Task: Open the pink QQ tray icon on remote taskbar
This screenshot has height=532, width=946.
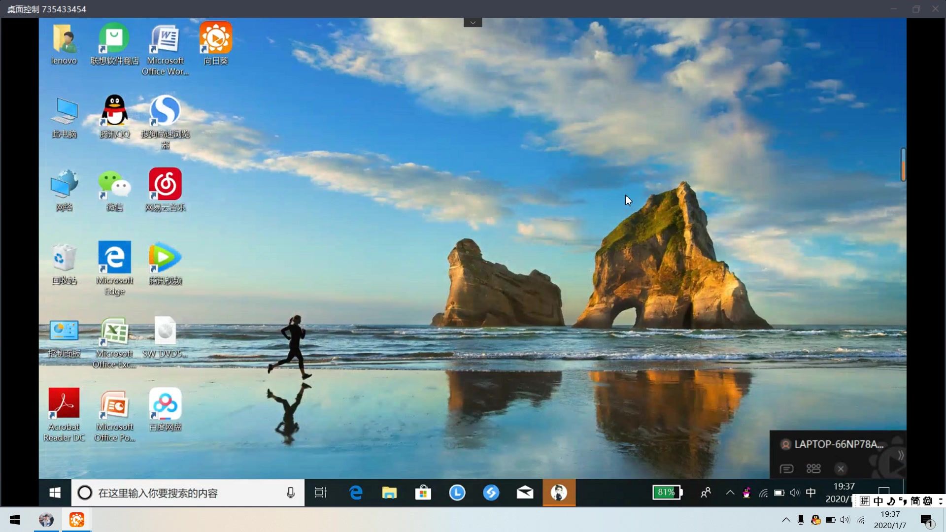Action: pyautogui.click(x=746, y=493)
